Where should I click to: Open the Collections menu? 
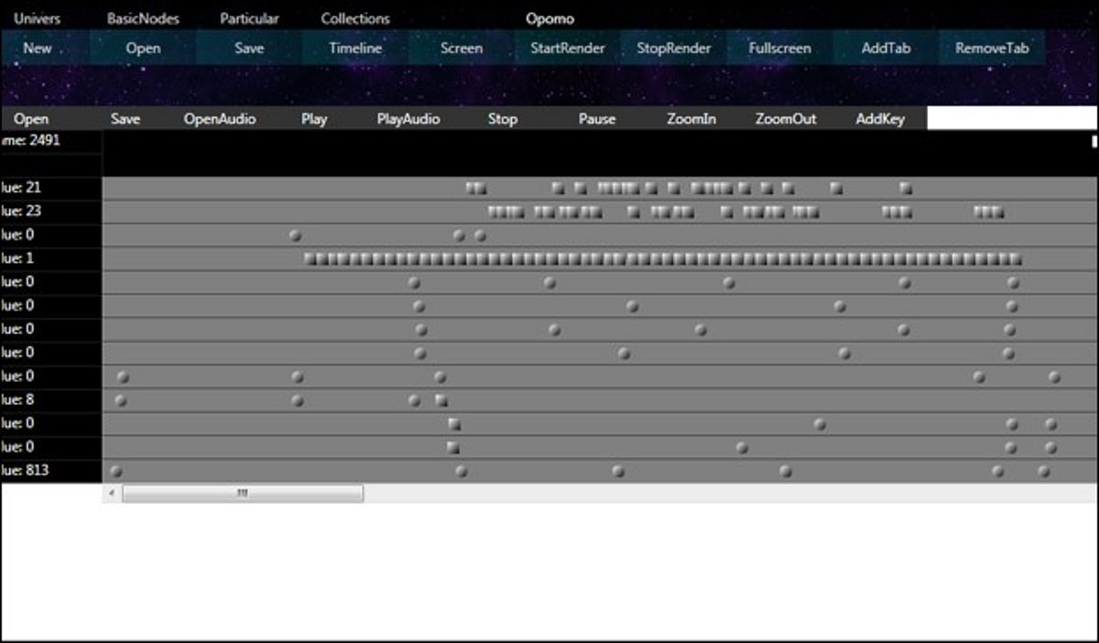click(355, 18)
